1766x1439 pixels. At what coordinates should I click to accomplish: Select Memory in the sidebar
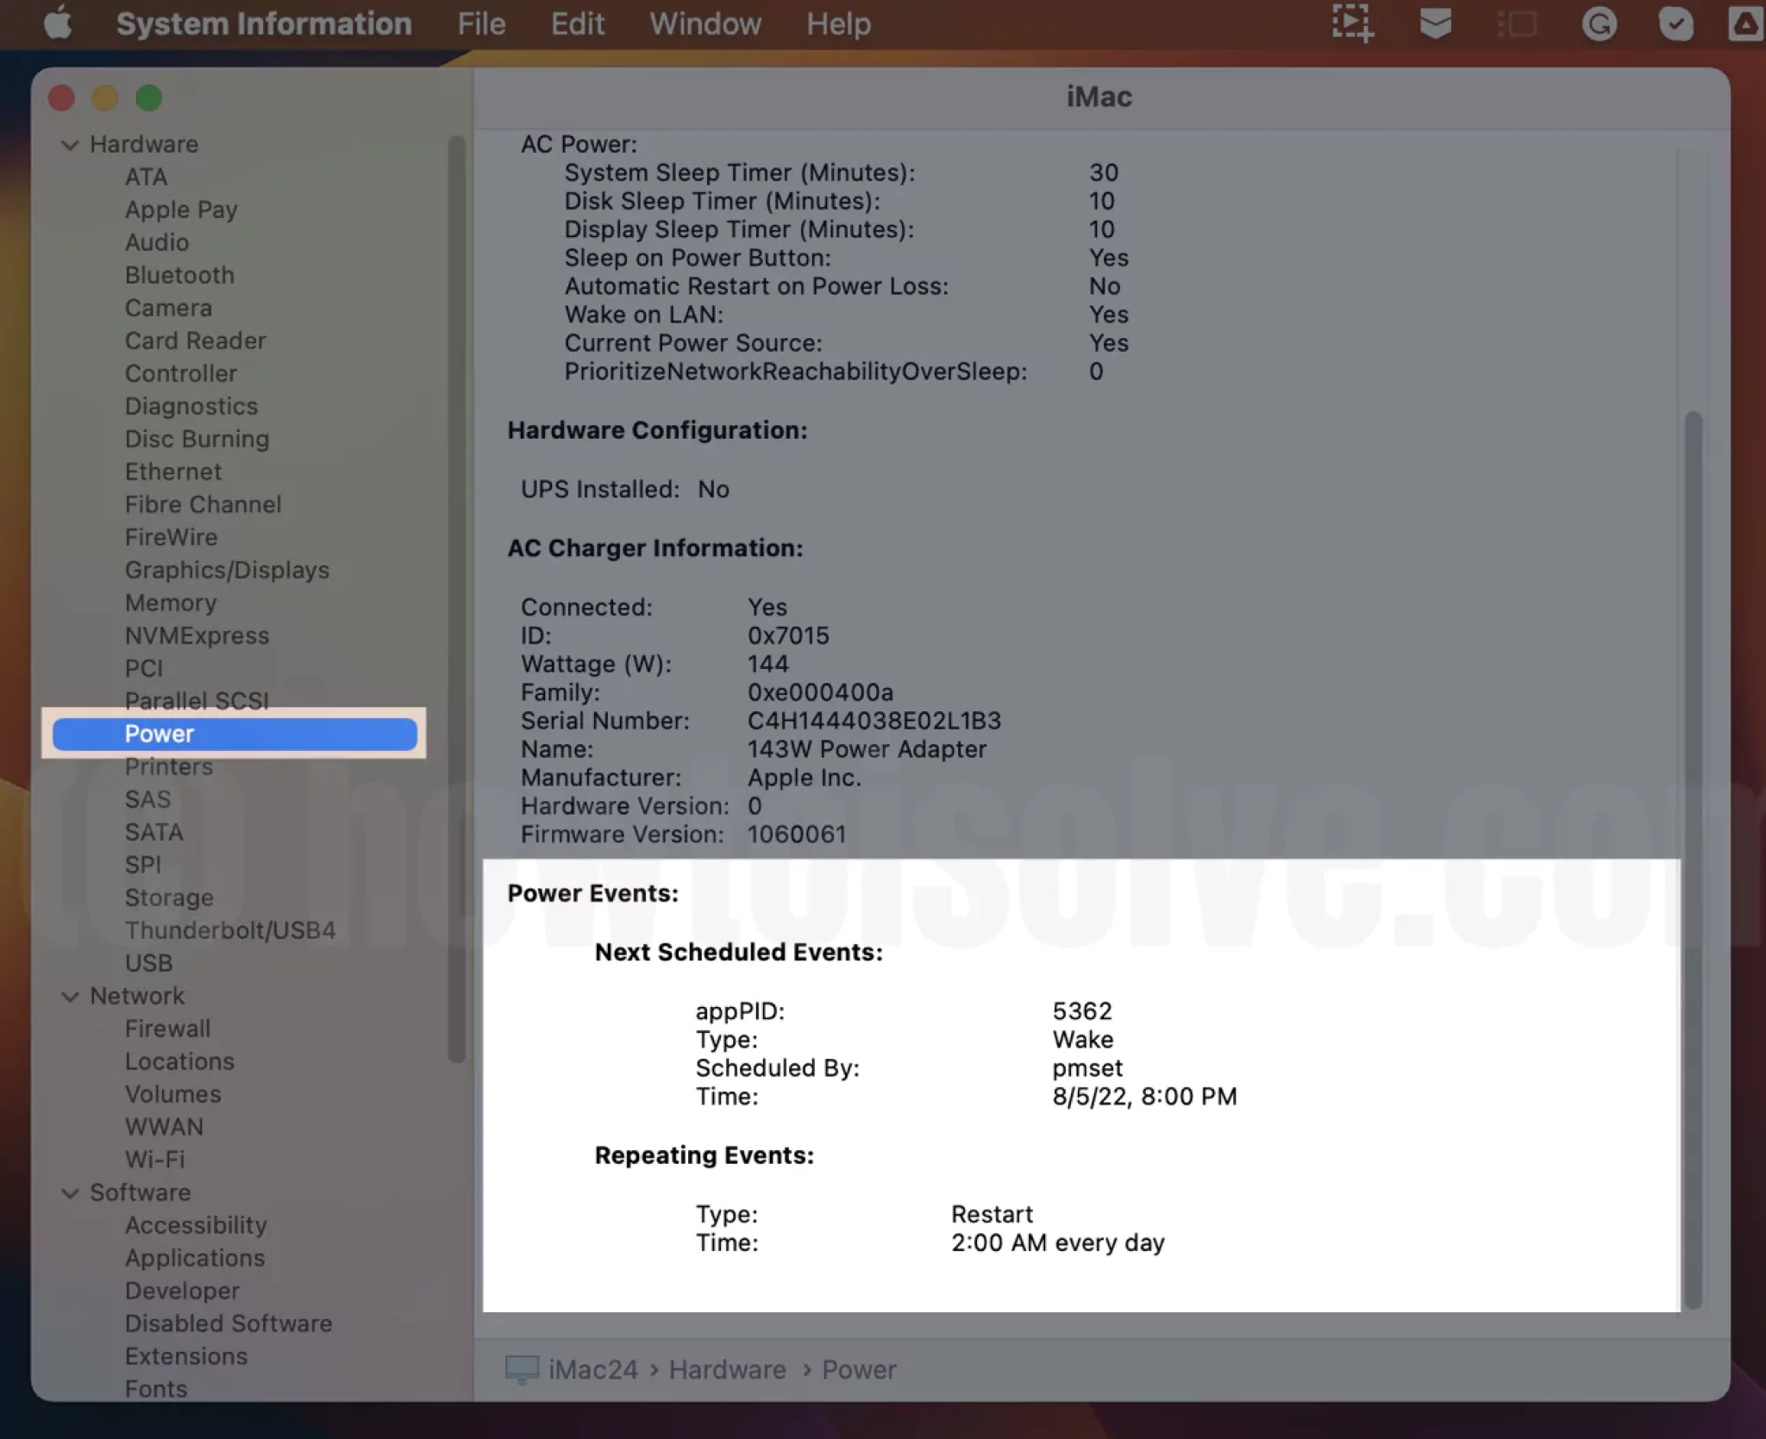coord(171,603)
